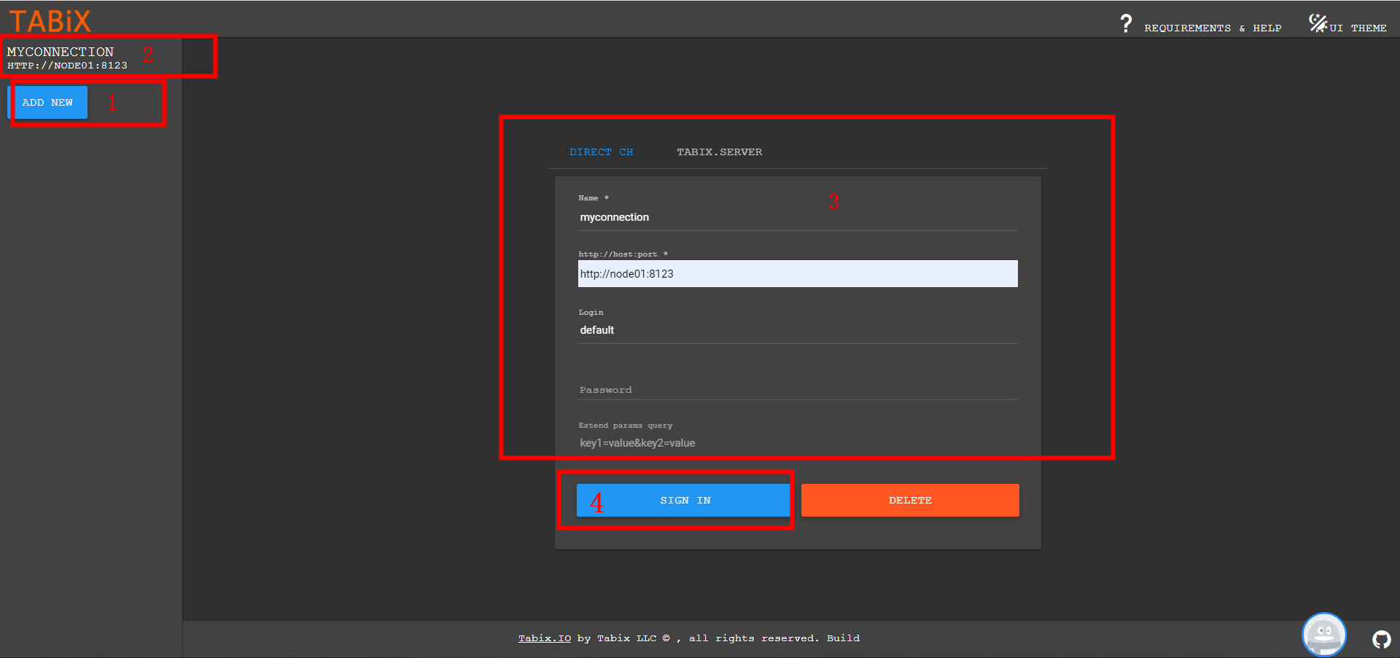The height and width of the screenshot is (658, 1400).
Task: Switch to the DIRECT CH tab
Action: [x=601, y=152]
